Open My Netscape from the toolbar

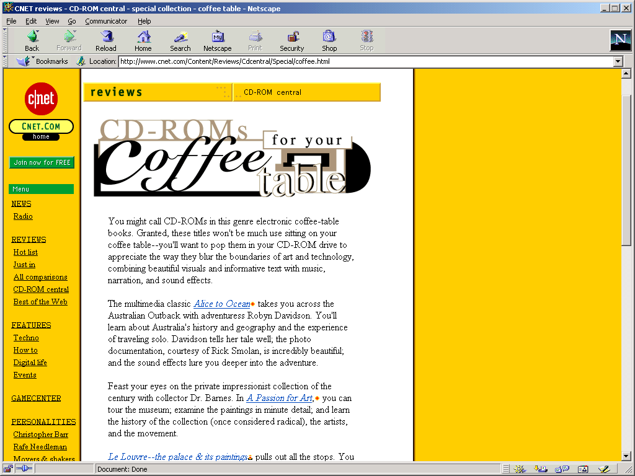pyautogui.click(x=218, y=41)
